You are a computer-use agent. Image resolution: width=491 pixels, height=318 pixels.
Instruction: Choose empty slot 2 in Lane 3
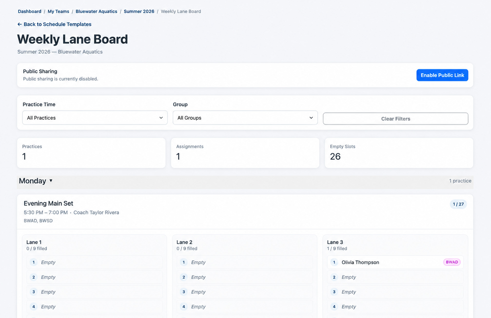click(x=395, y=277)
